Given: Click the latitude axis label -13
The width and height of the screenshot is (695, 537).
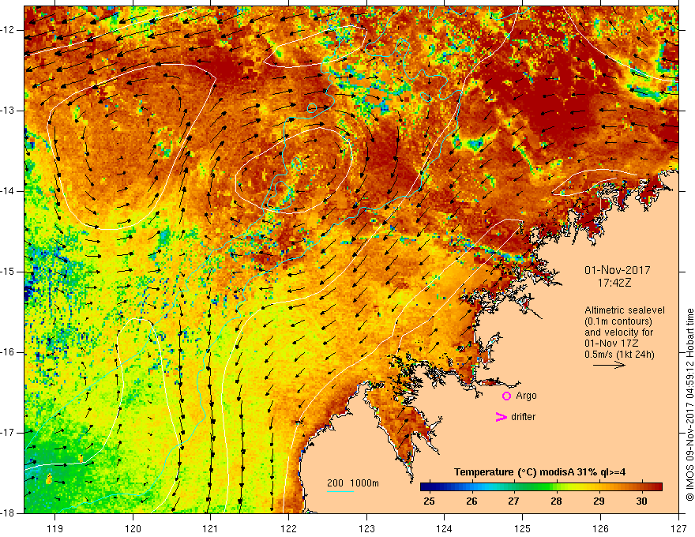Looking at the screenshot, I should (x=9, y=111).
